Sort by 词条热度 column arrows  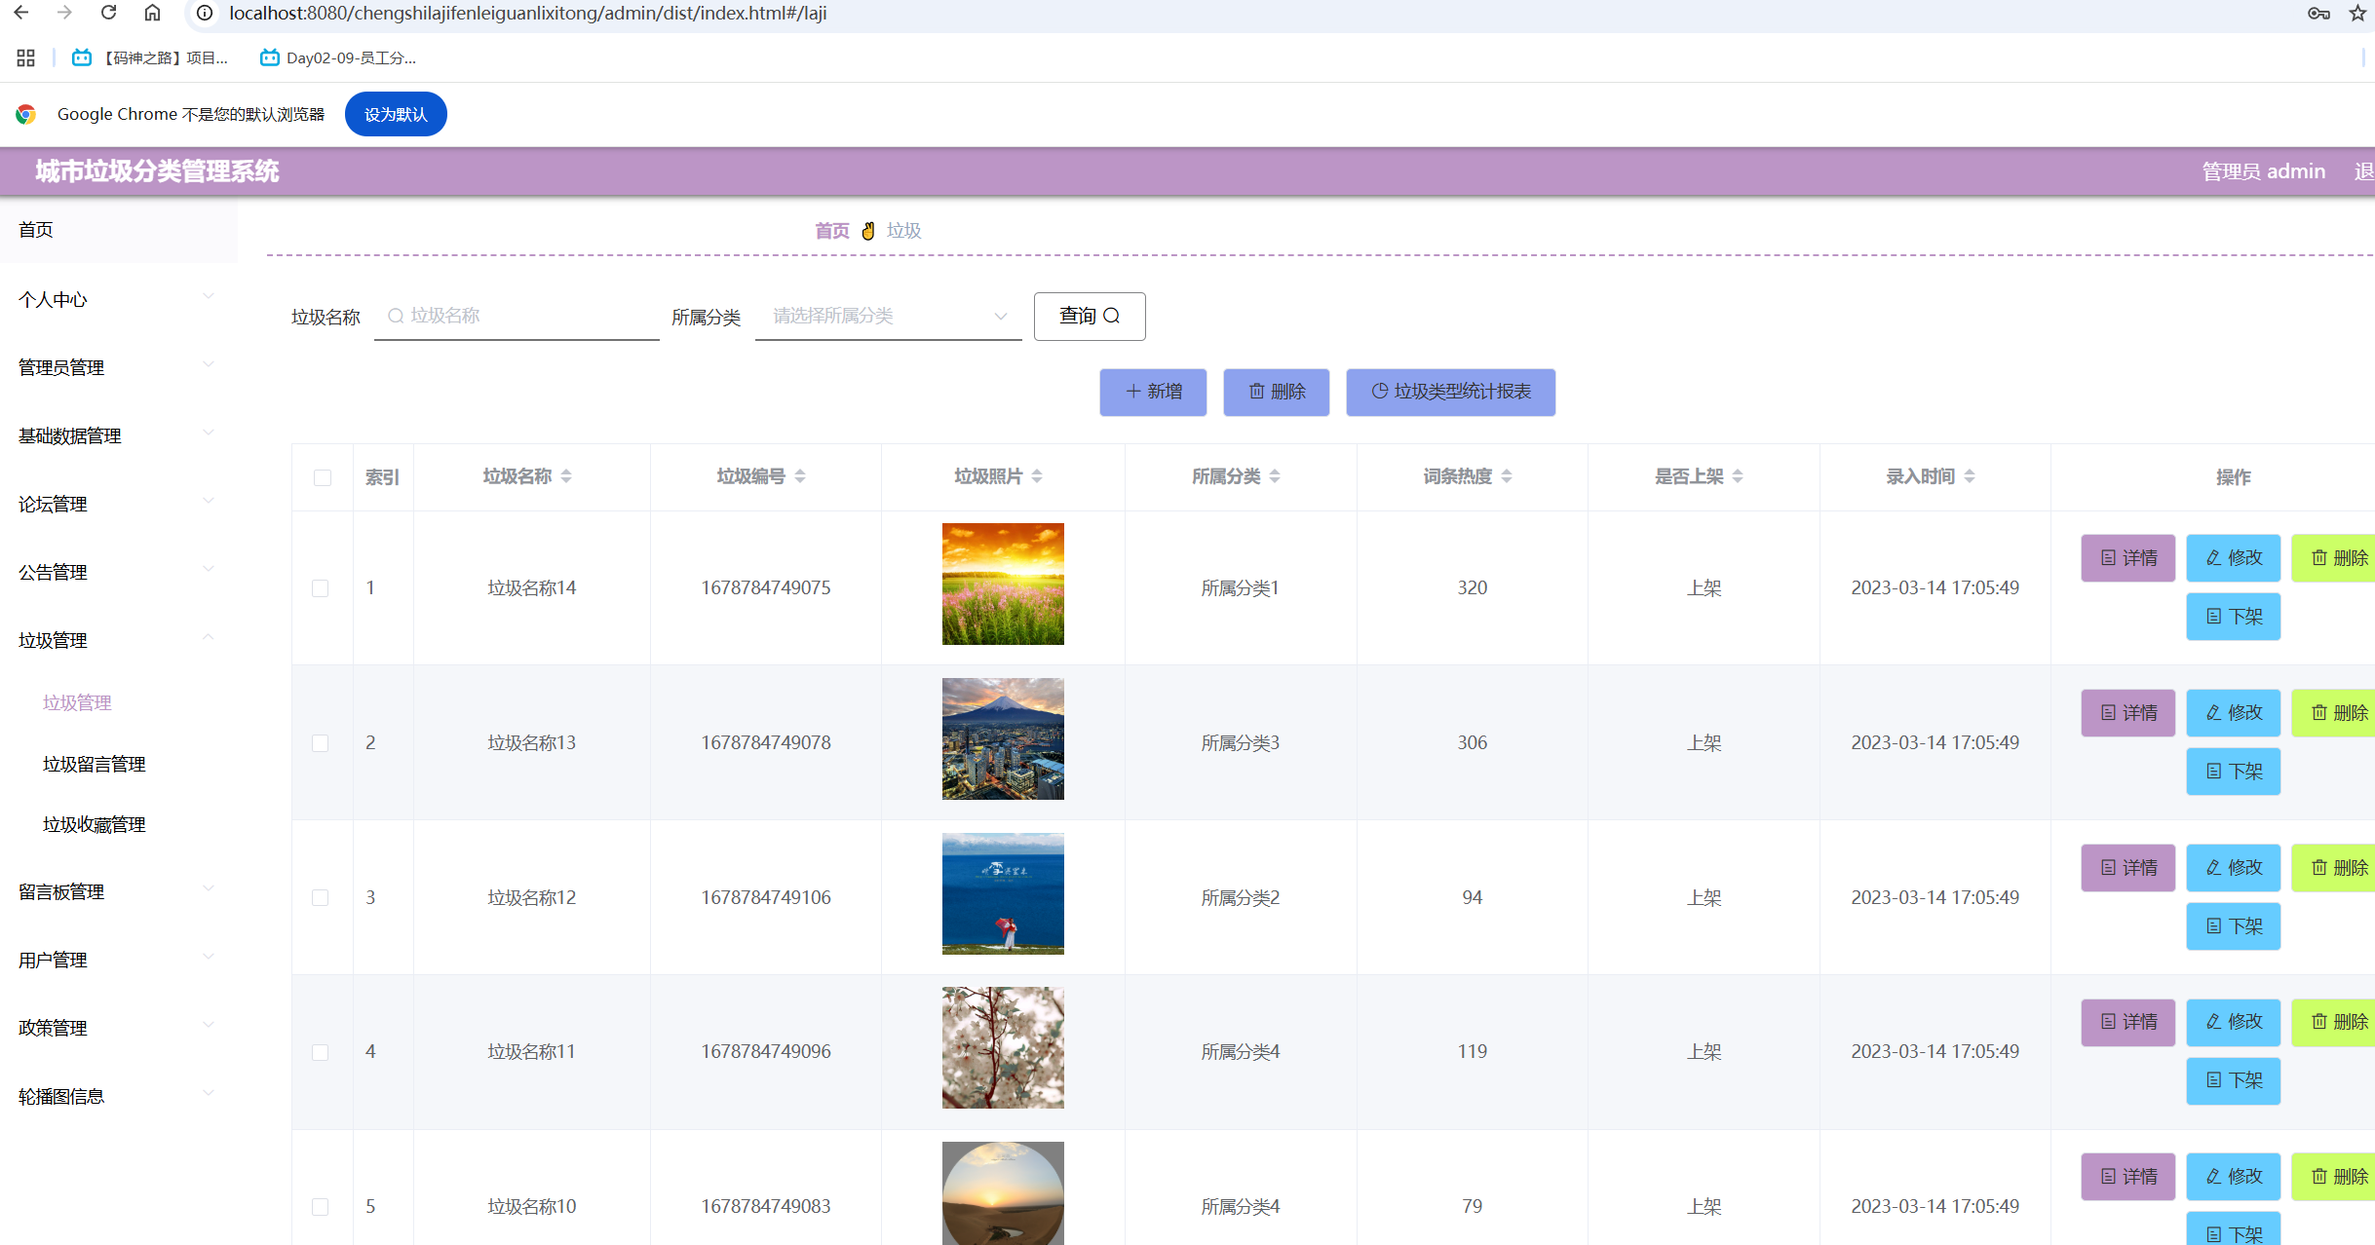1507,476
